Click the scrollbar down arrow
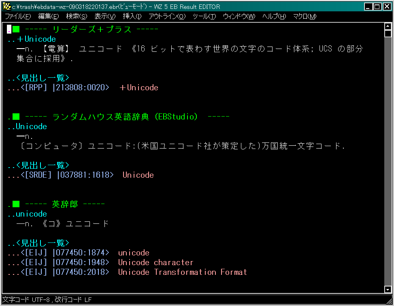Viewport: 394px width, 306px height. pos(388,289)
